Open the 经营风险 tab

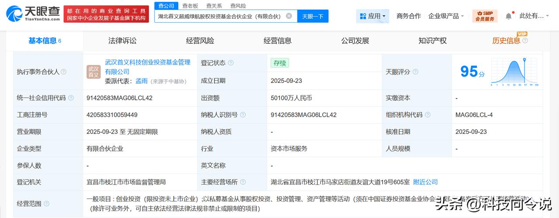coord(200,41)
